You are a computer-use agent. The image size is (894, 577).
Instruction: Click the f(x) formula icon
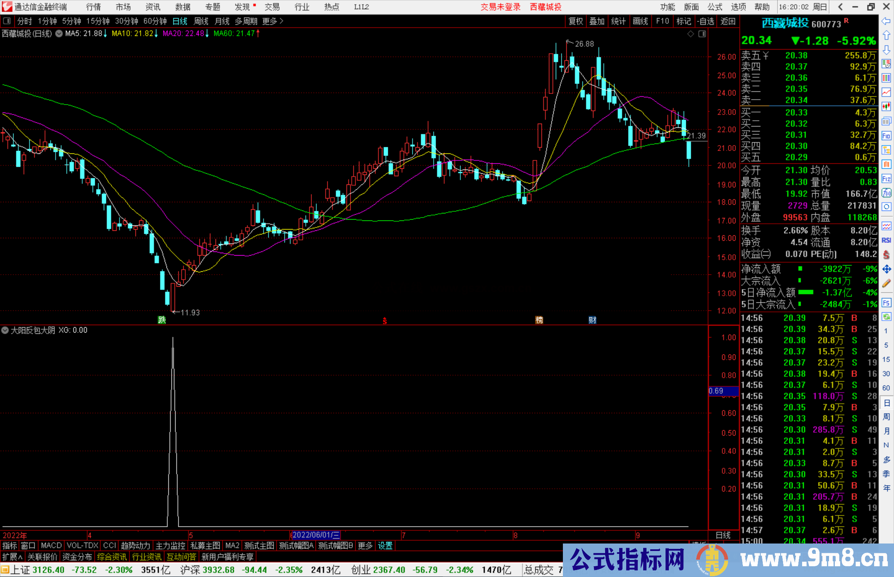pyautogui.click(x=886, y=193)
